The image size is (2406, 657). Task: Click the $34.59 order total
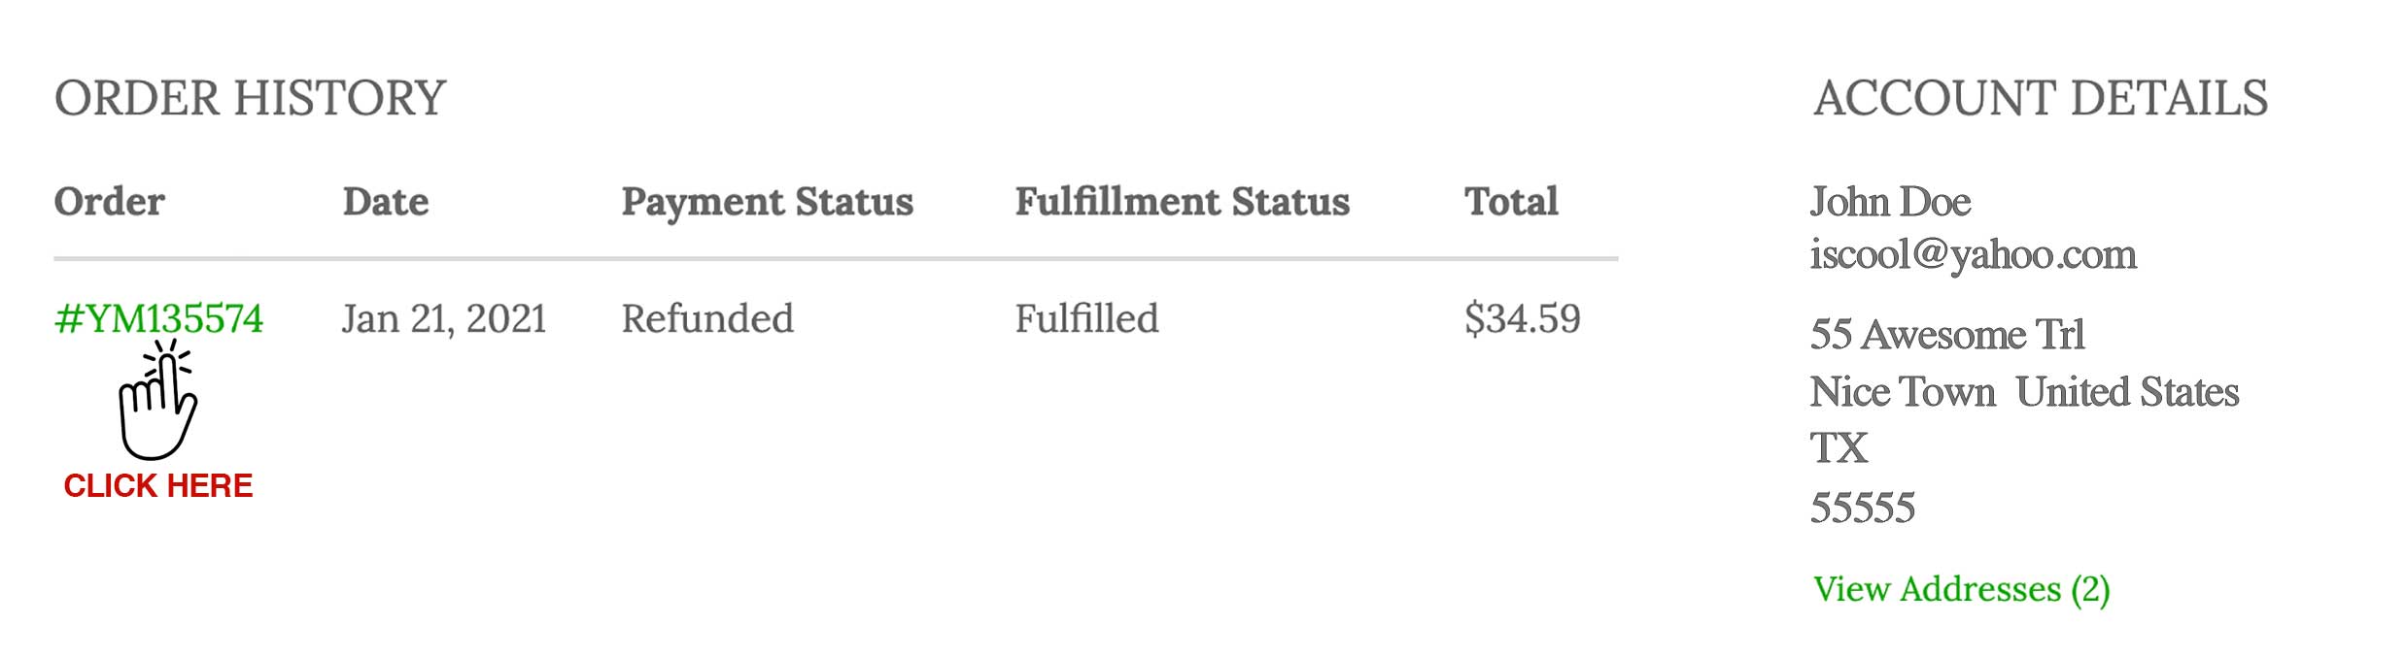[x=1522, y=319]
